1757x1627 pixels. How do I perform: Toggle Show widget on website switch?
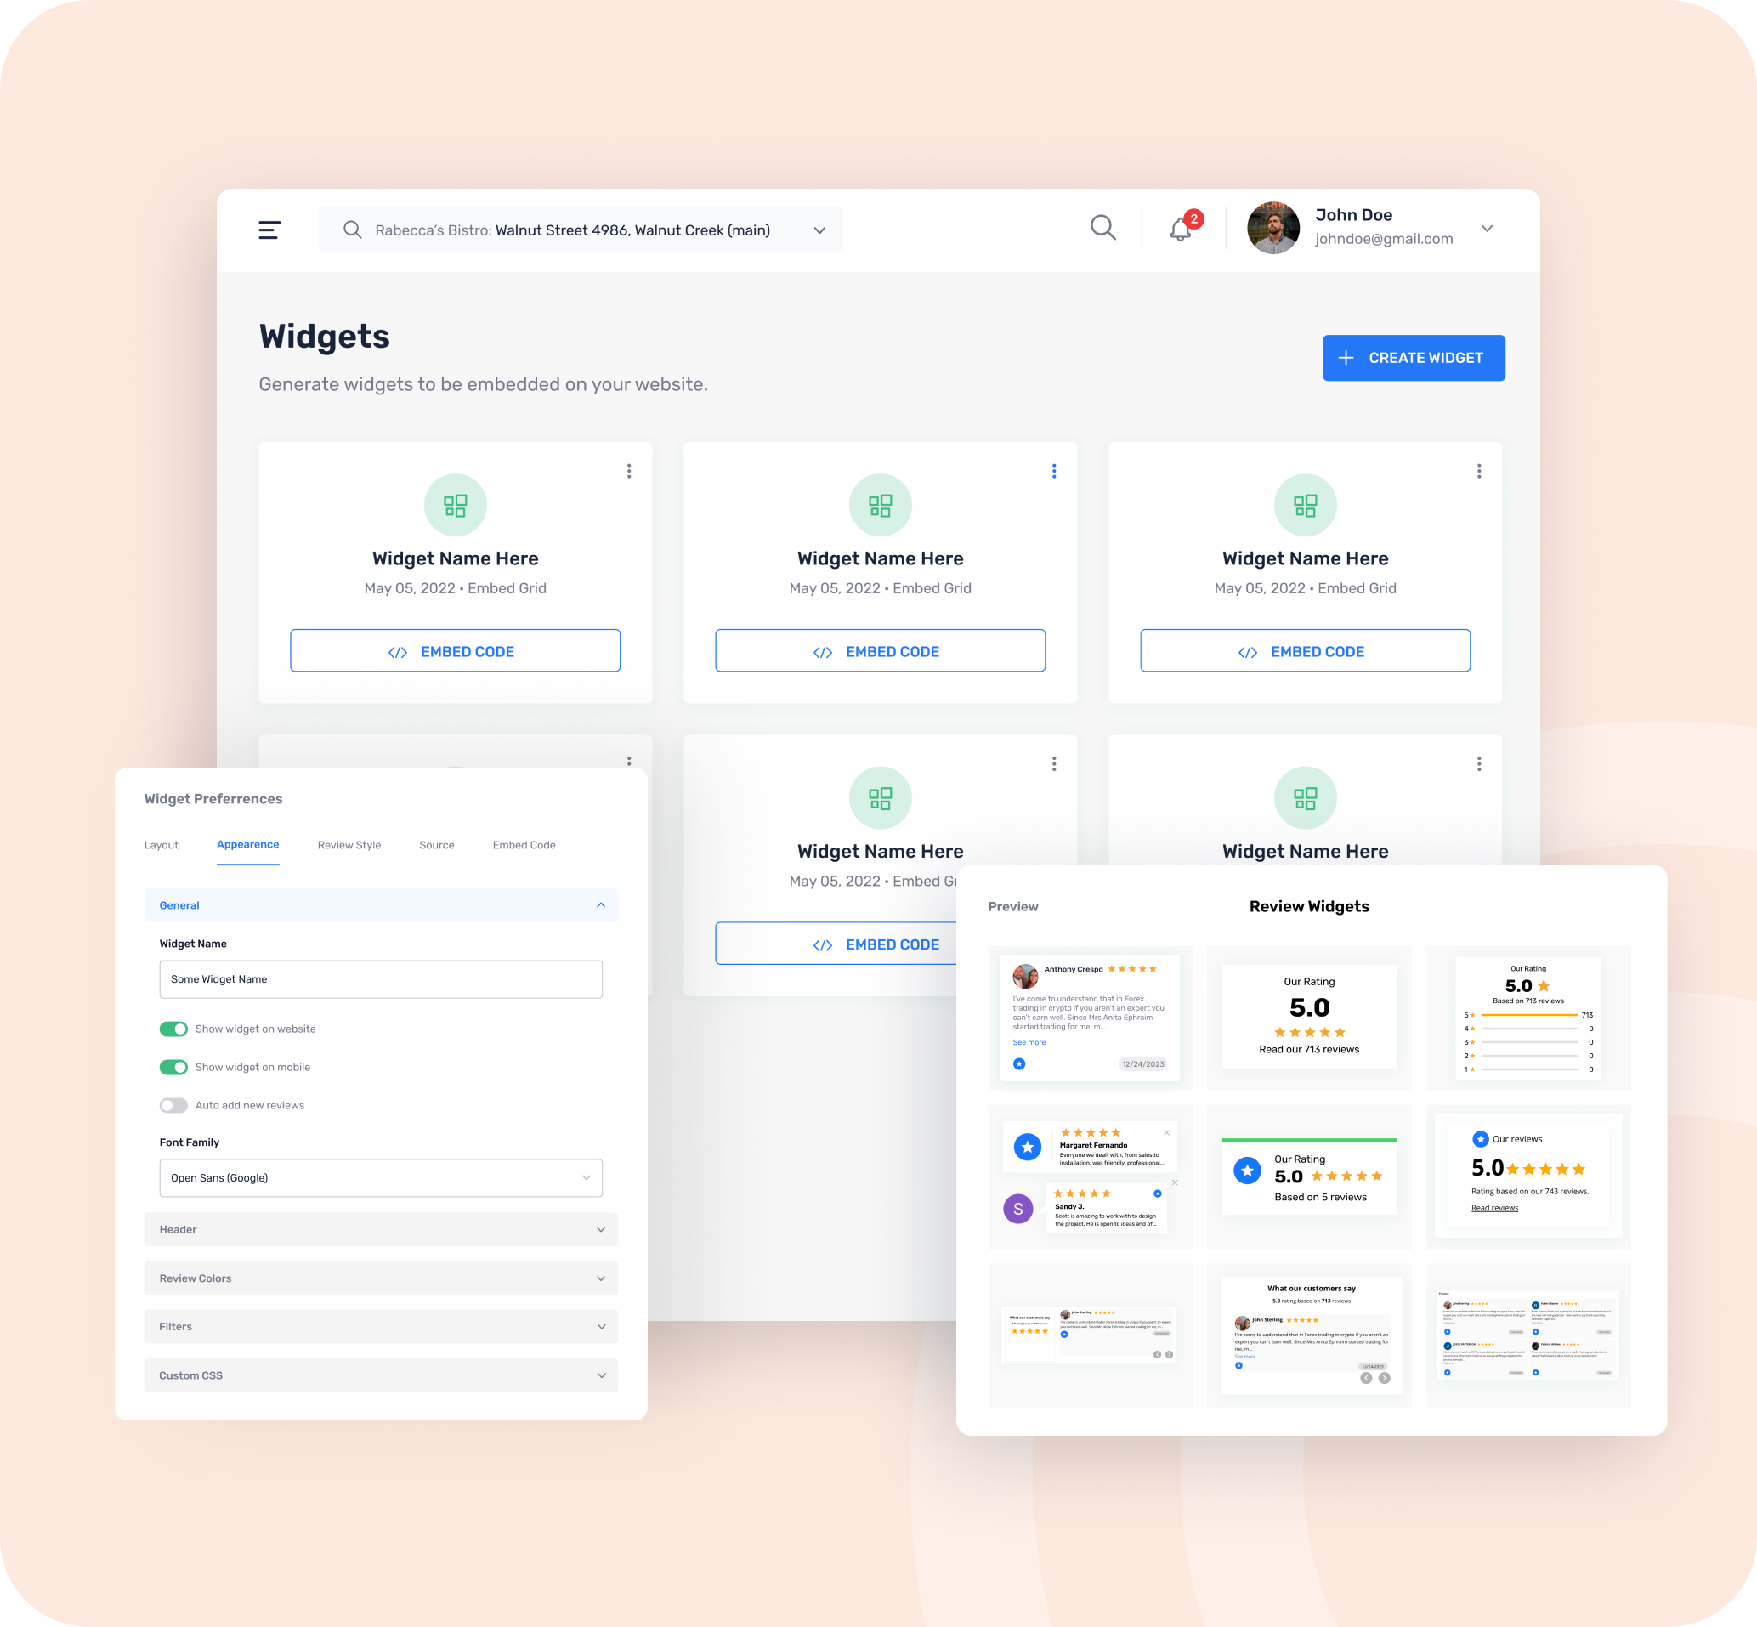coord(172,1029)
